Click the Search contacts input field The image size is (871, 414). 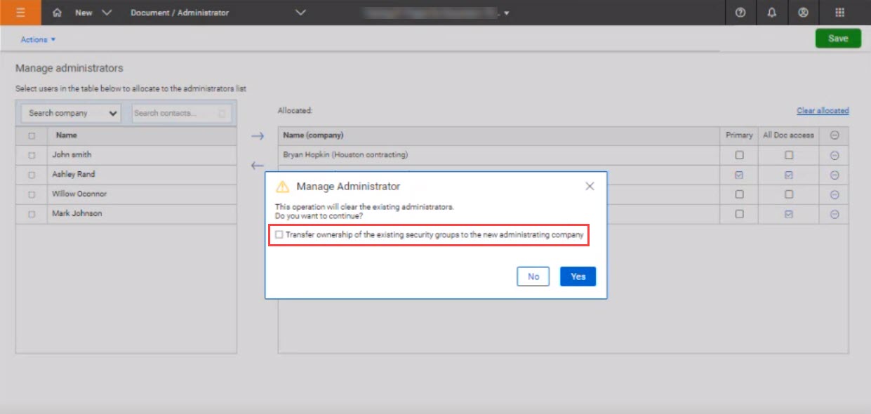coord(182,113)
